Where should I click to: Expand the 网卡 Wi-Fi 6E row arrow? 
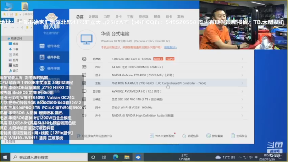point(242,107)
